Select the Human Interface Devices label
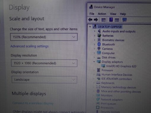The image size is (151, 113). click(x=117, y=75)
